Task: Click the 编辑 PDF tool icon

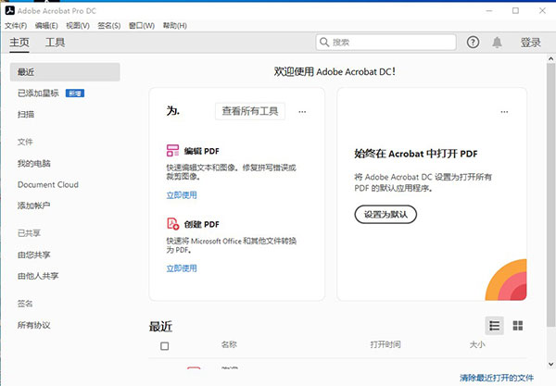Action: coord(172,150)
